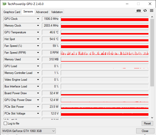156x135 pixels.
Task: Click the Memory Controller Load 1 % value
Action: pyautogui.click(x=51, y=73)
